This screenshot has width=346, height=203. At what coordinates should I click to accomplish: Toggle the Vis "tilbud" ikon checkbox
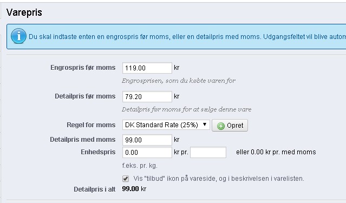pos(126,179)
